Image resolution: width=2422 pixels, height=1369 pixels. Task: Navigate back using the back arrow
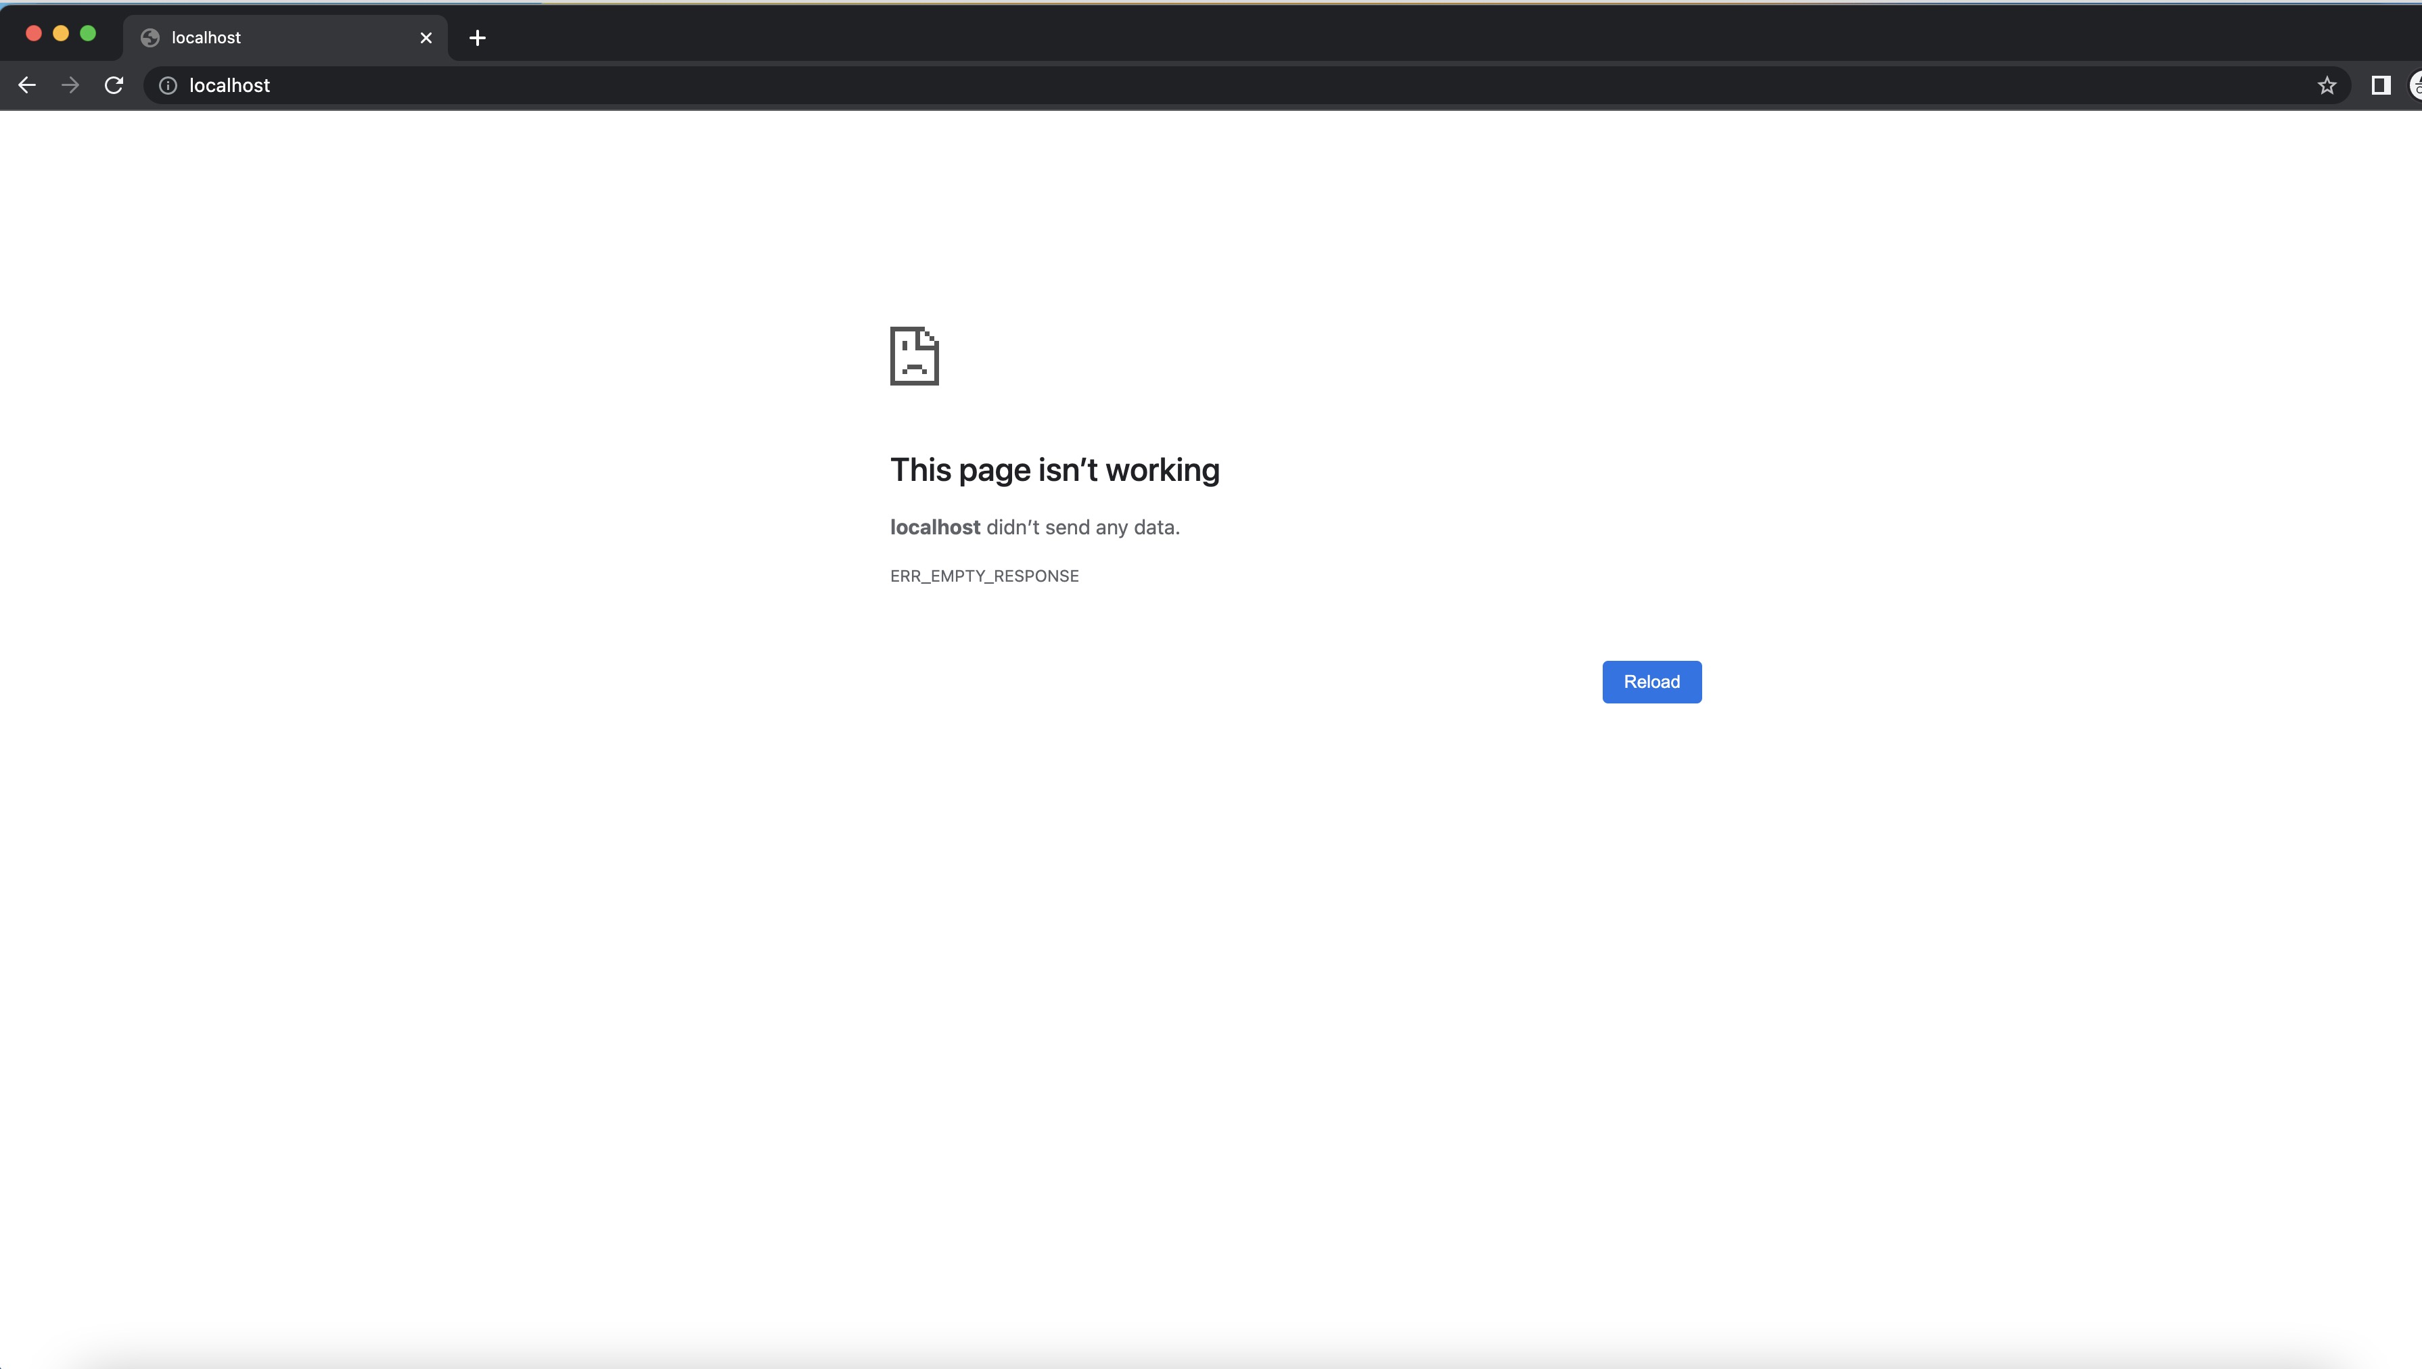26,85
